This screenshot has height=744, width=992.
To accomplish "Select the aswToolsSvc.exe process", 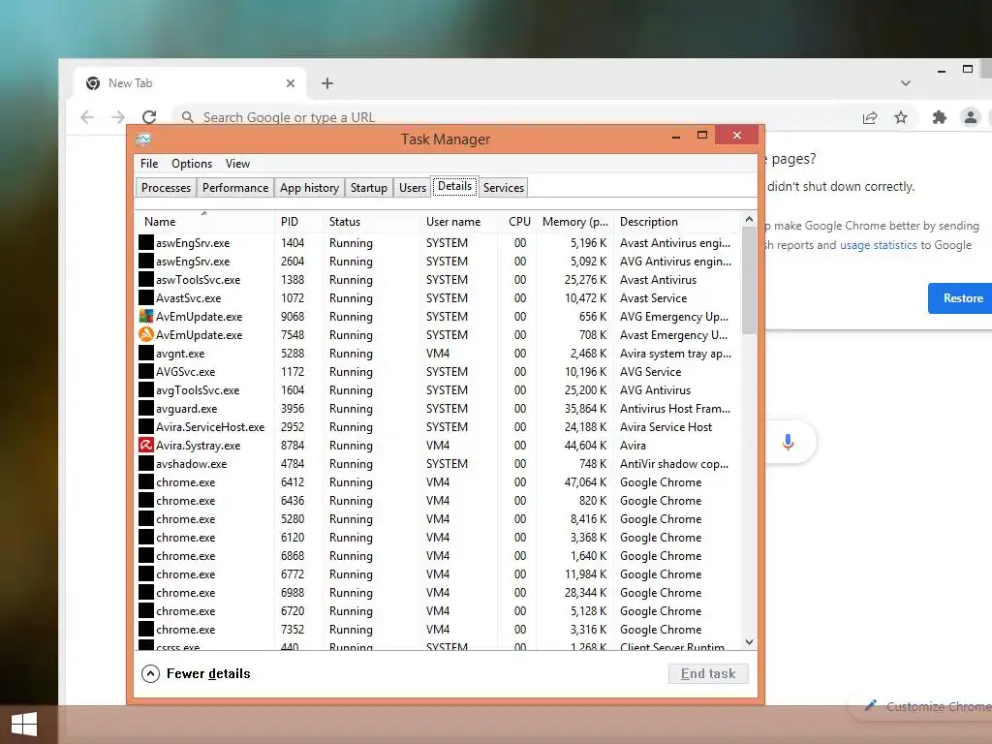I will click(438, 280).
